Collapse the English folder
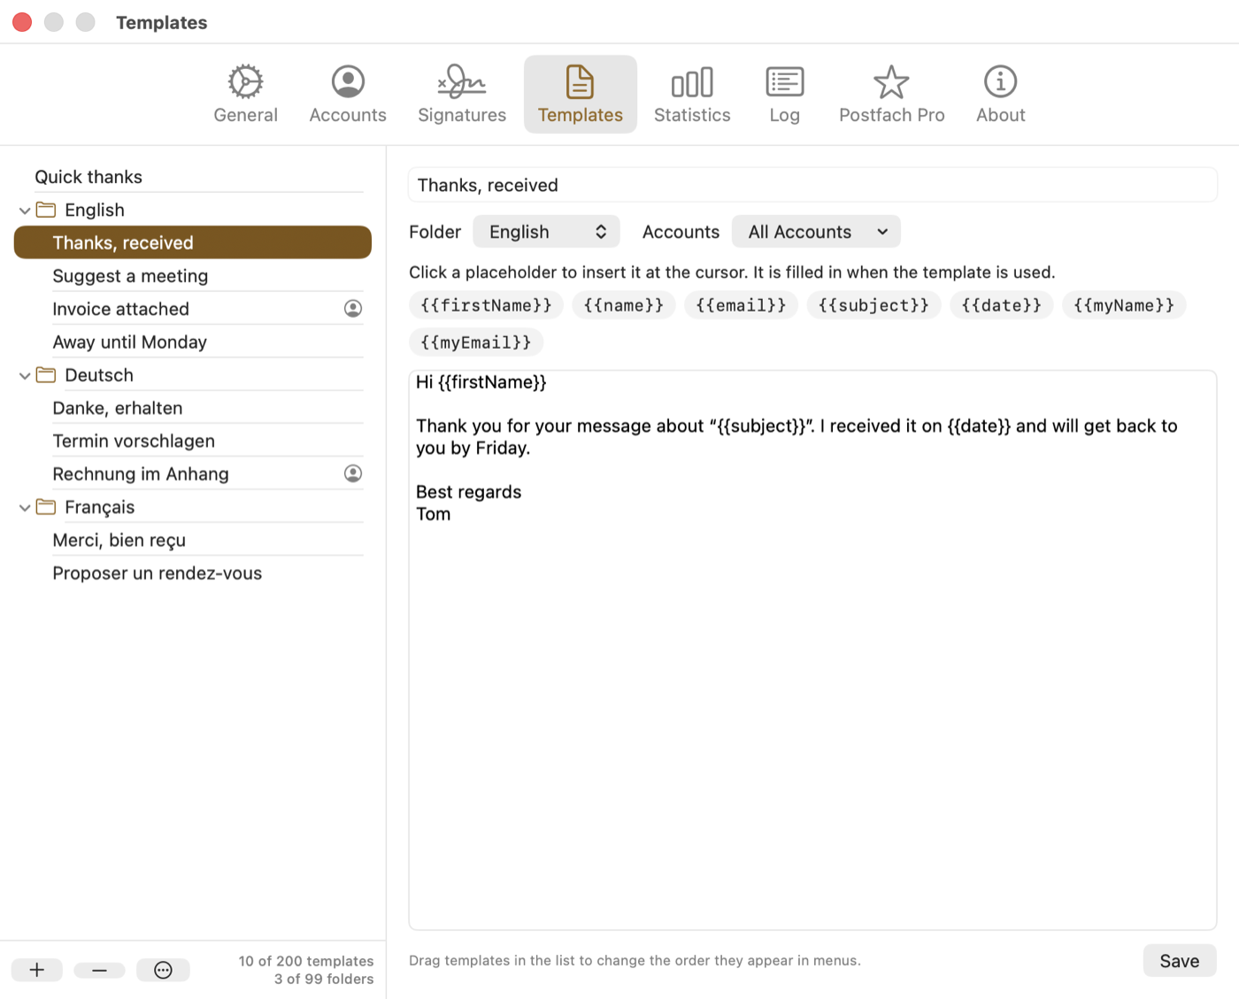The image size is (1239, 999). [x=25, y=211]
